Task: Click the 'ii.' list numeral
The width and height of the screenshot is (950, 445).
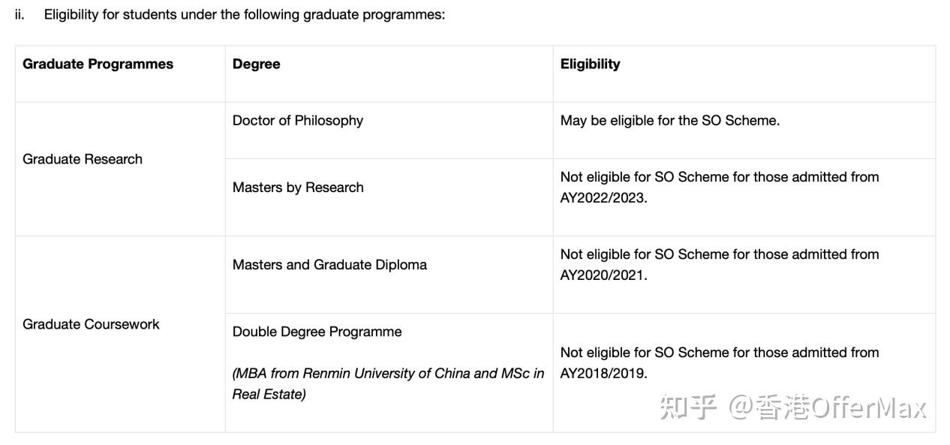Action: tap(20, 14)
